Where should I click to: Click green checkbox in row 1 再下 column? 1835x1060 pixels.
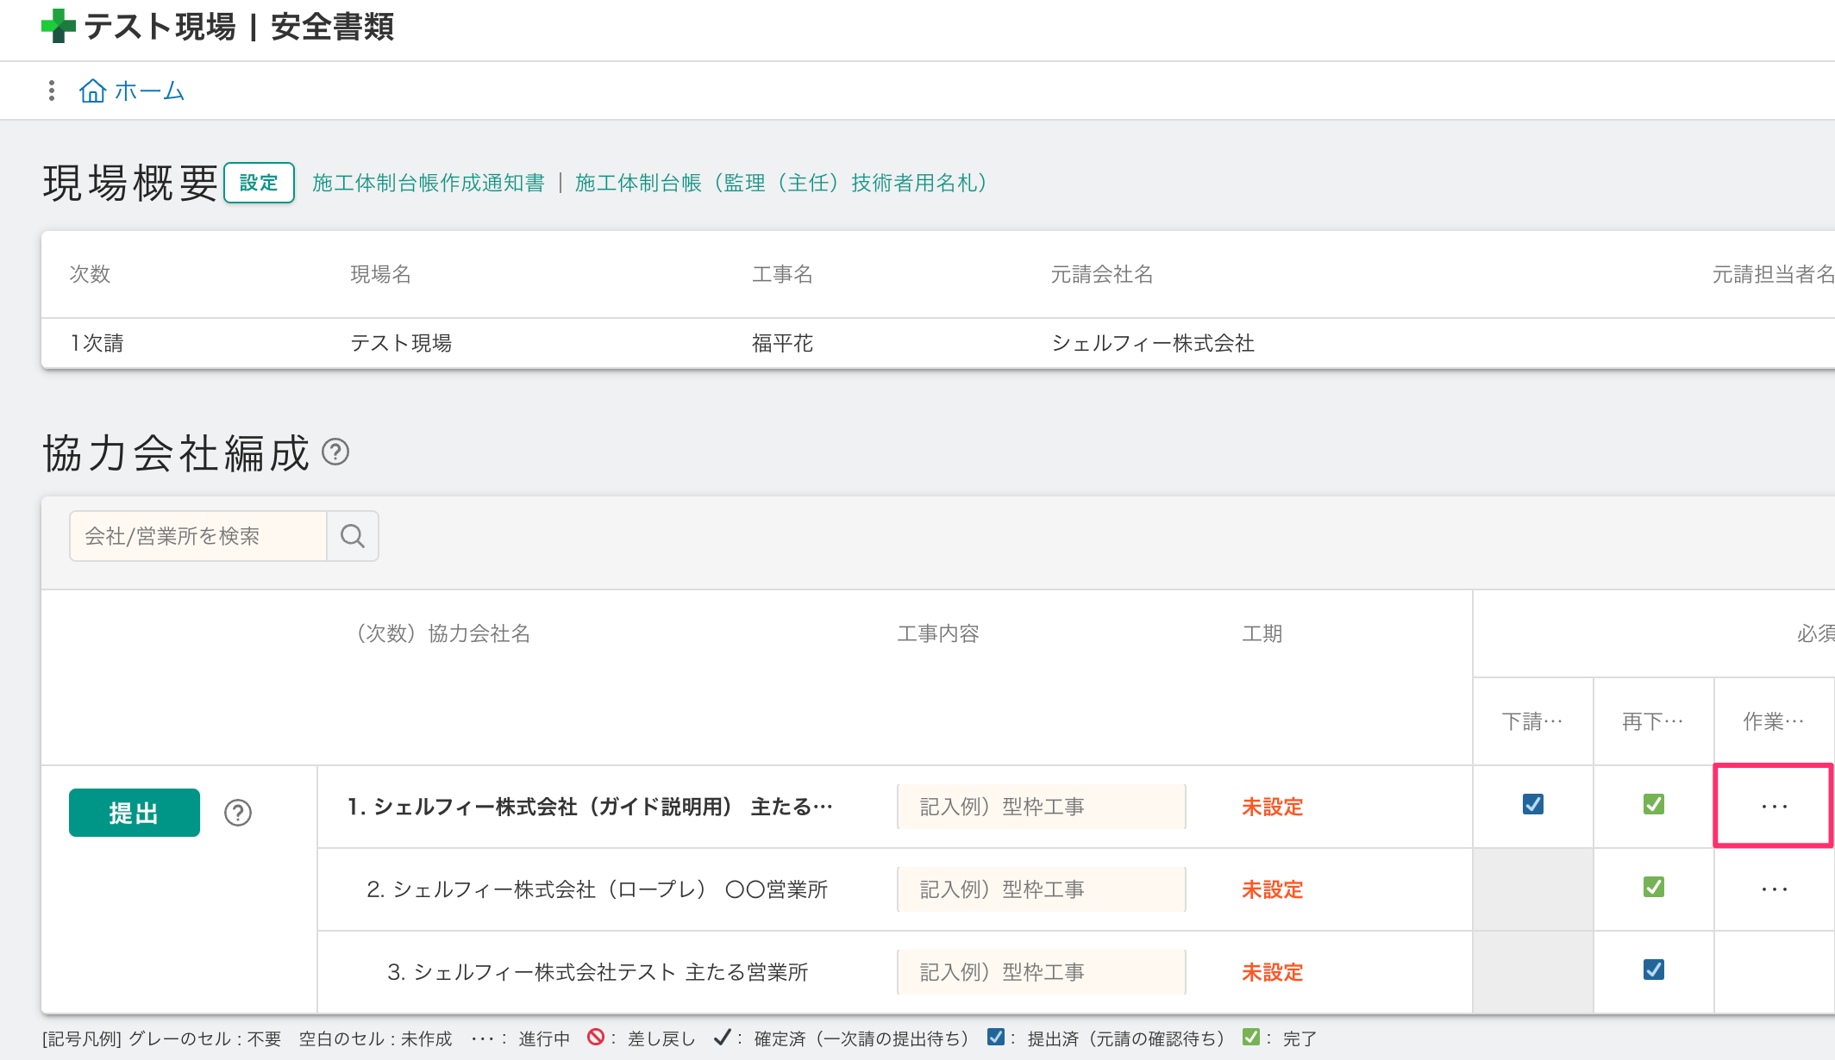1653,804
